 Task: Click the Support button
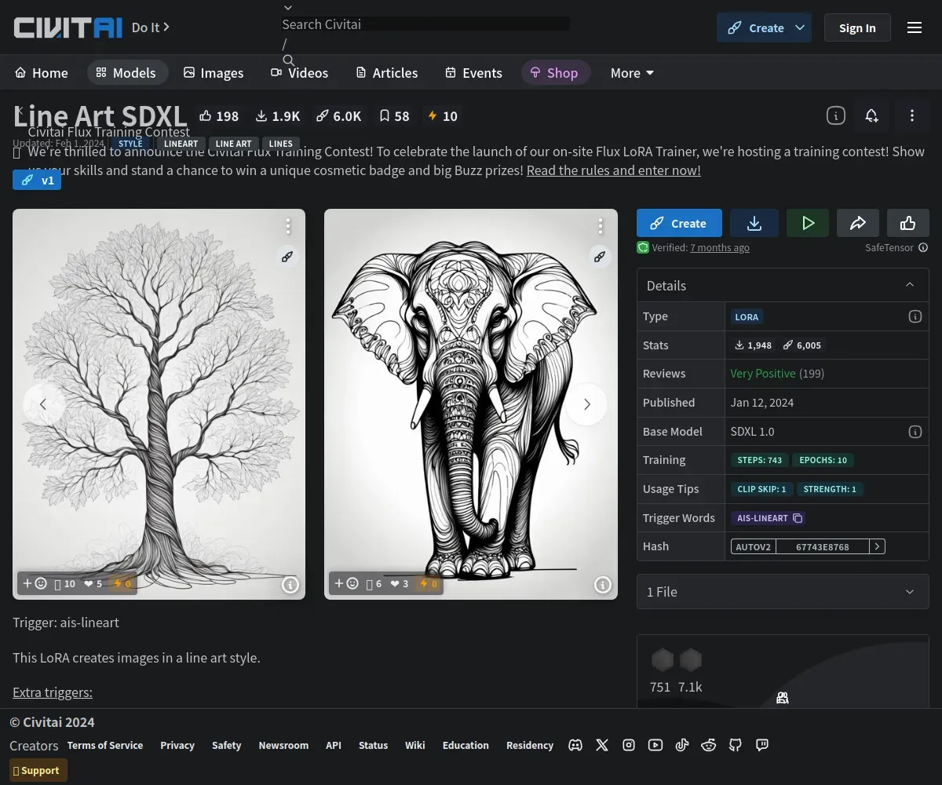(38, 770)
